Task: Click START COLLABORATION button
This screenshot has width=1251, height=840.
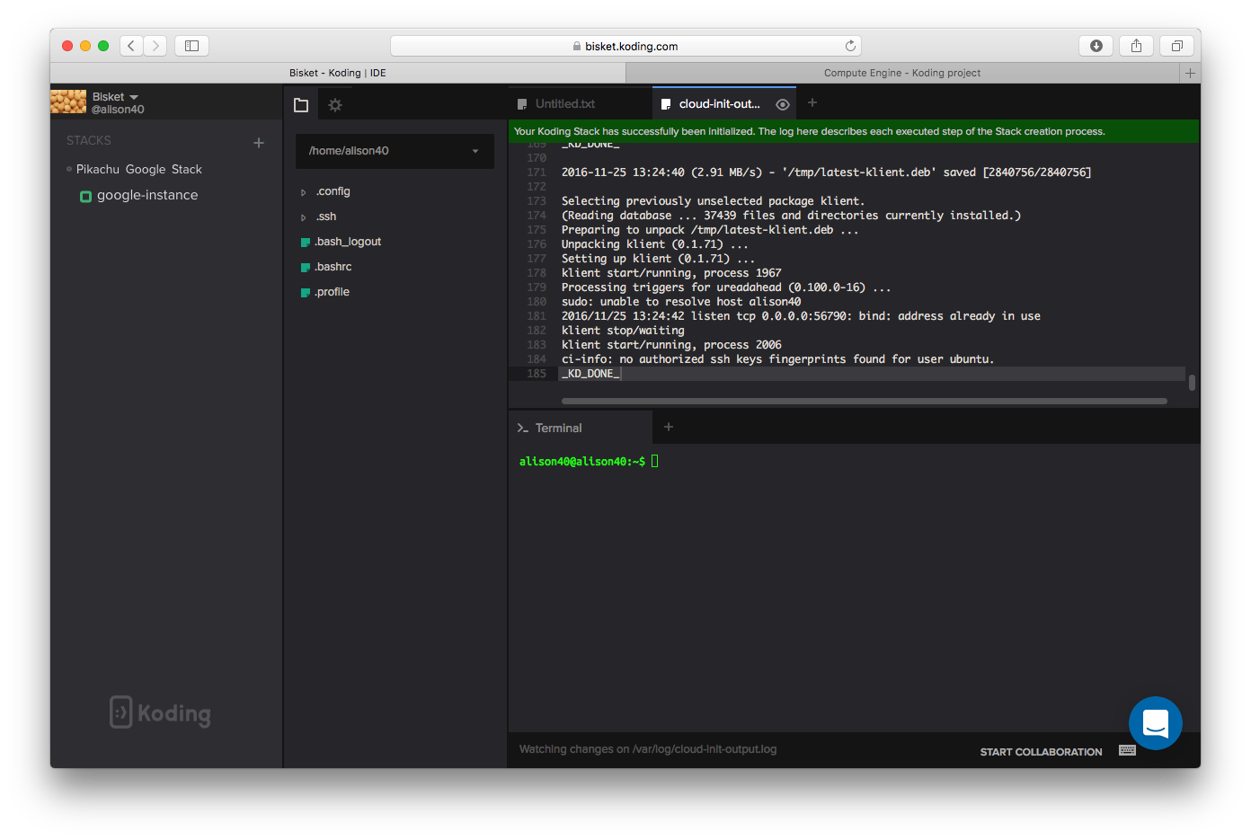Action: 1041,752
